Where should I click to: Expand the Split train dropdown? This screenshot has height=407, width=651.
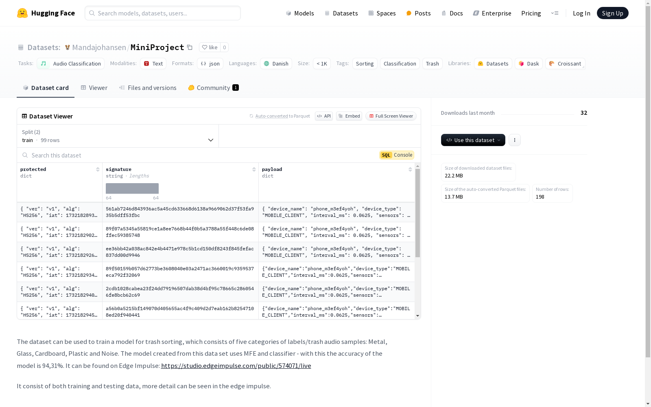[118, 136]
